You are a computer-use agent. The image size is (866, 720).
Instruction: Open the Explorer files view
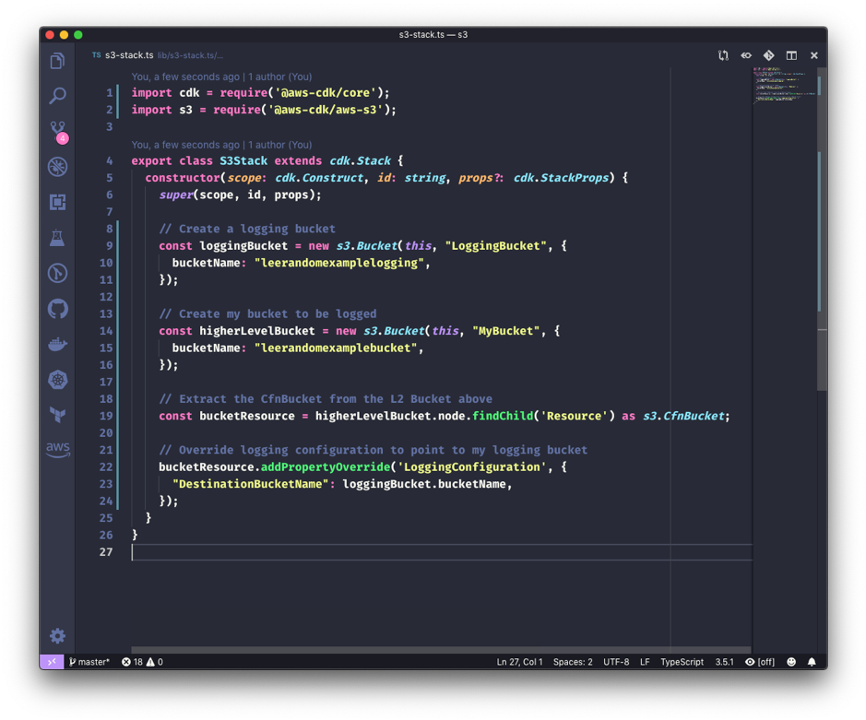pyautogui.click(x=57, y=62)
